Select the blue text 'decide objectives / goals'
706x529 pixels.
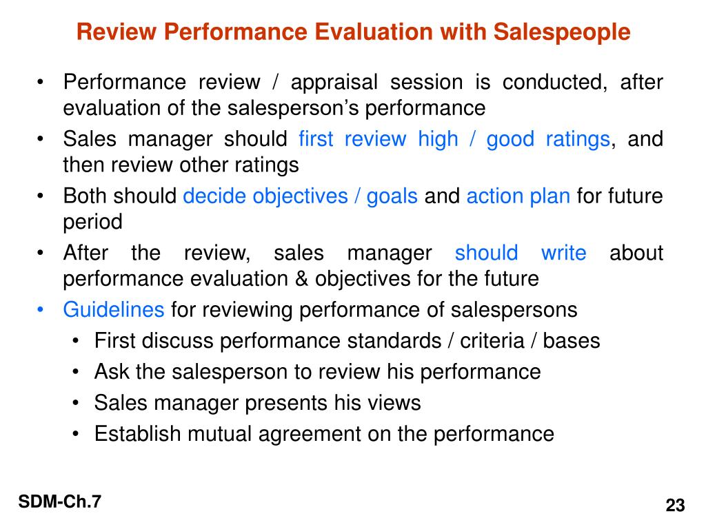(301, 196)
